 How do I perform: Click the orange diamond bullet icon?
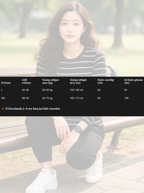click(3, 109)
